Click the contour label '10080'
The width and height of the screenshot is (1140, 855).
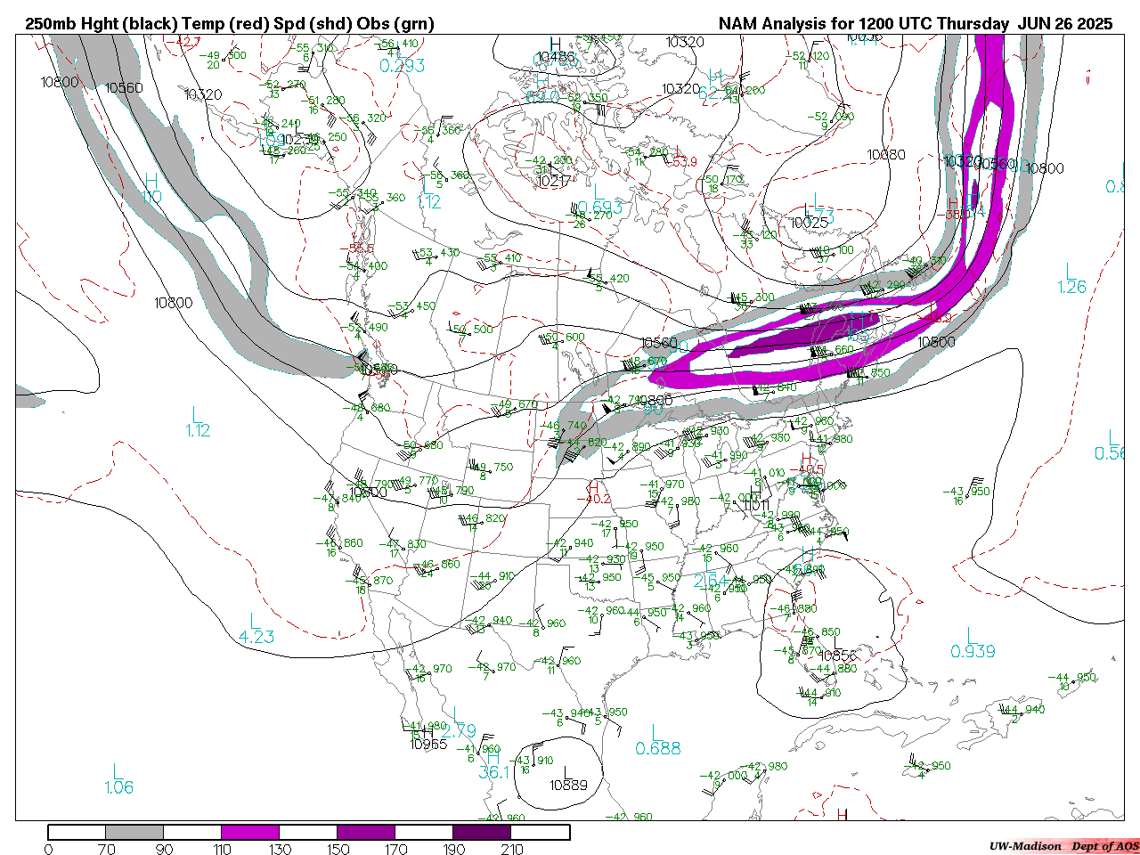pos(886,155)
